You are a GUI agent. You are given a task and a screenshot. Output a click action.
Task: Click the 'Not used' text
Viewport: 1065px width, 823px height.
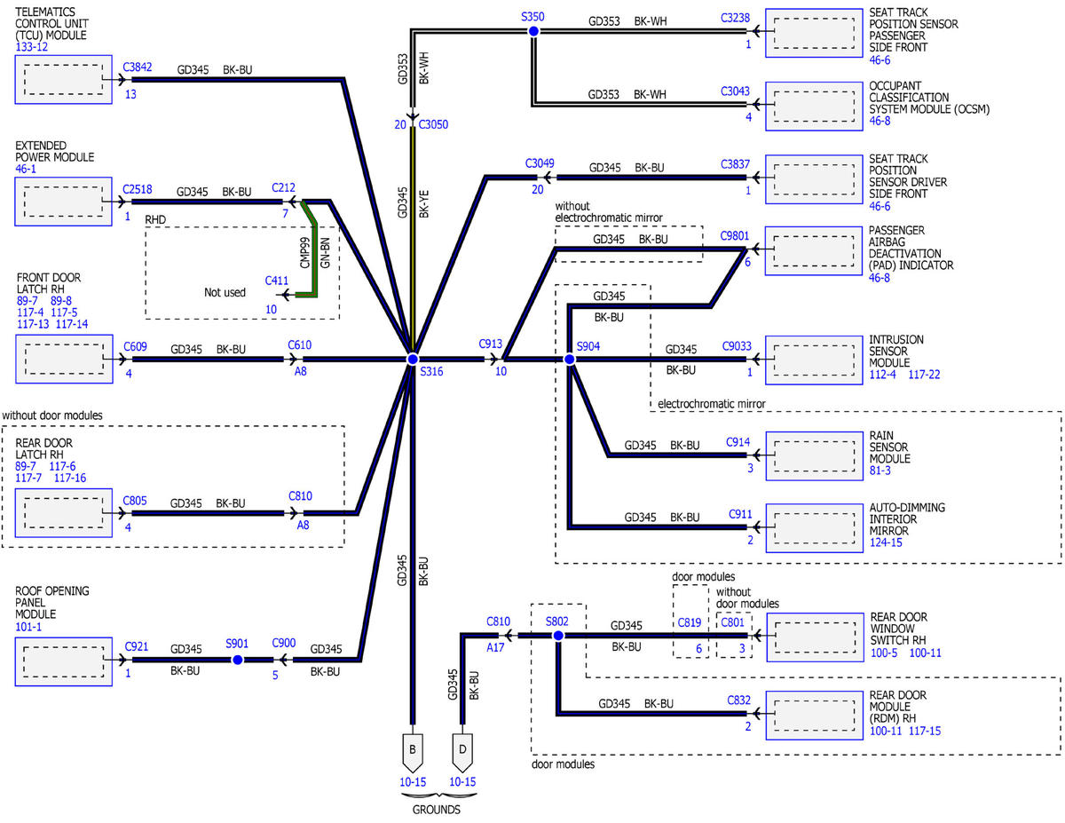(225, 292)
